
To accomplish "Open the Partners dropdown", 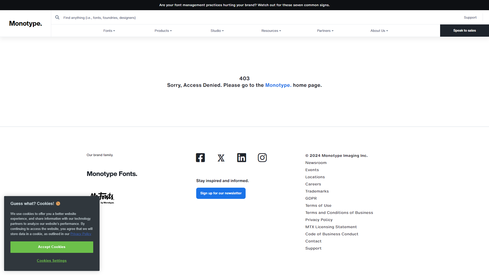I will tap(325, 31).
